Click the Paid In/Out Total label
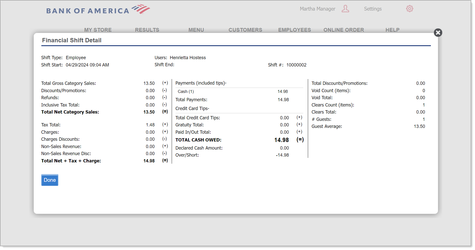This screenshot has height=250, width=475. (x=193, y=132)
